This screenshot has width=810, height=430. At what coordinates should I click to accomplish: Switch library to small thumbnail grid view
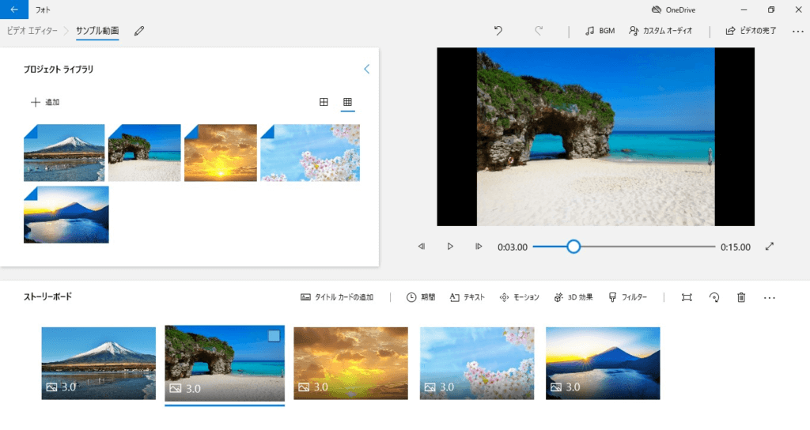(347, 102)
